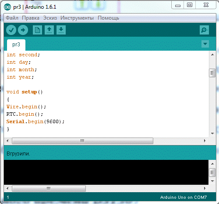Open the Файл menu

(12, 18)
